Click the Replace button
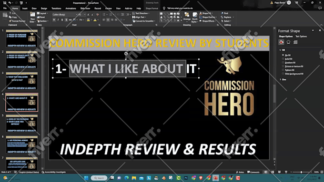The width and height of the screenshot is (324, 182). click(227, 17)
